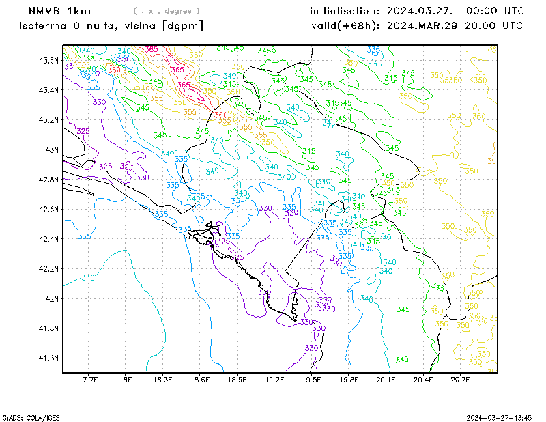The width and height of the screenshot is (546, 422).
Task: Click the green 345 label near 41.6N 20.1E
Action: tap(402, 360)
